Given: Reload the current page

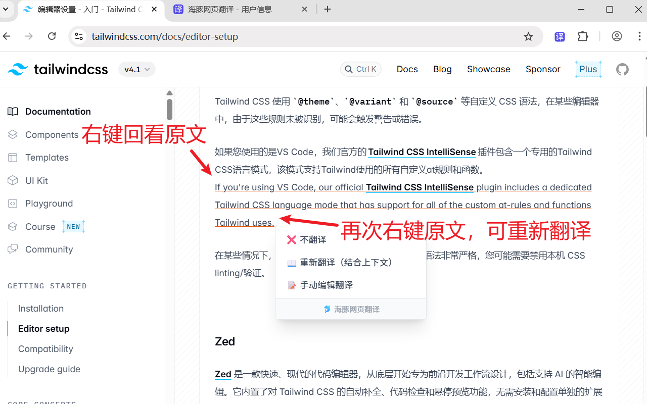Looking at the screenshot, I should [52, 36].
